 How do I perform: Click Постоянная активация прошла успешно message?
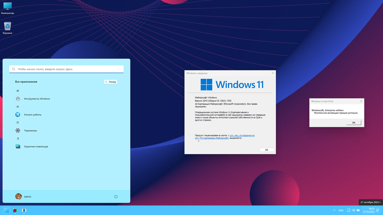(x=336, y=113)
